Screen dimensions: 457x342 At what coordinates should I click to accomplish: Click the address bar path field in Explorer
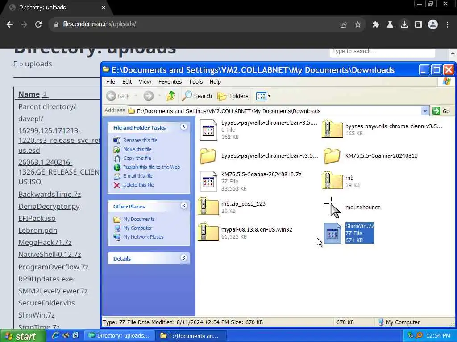click(x=274, y=111)
